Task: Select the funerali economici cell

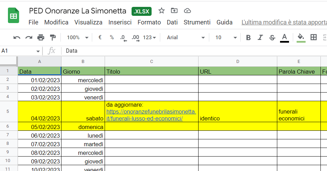Action: point(299,111)
